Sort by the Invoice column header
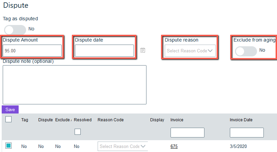 click(x=177, y=120)
